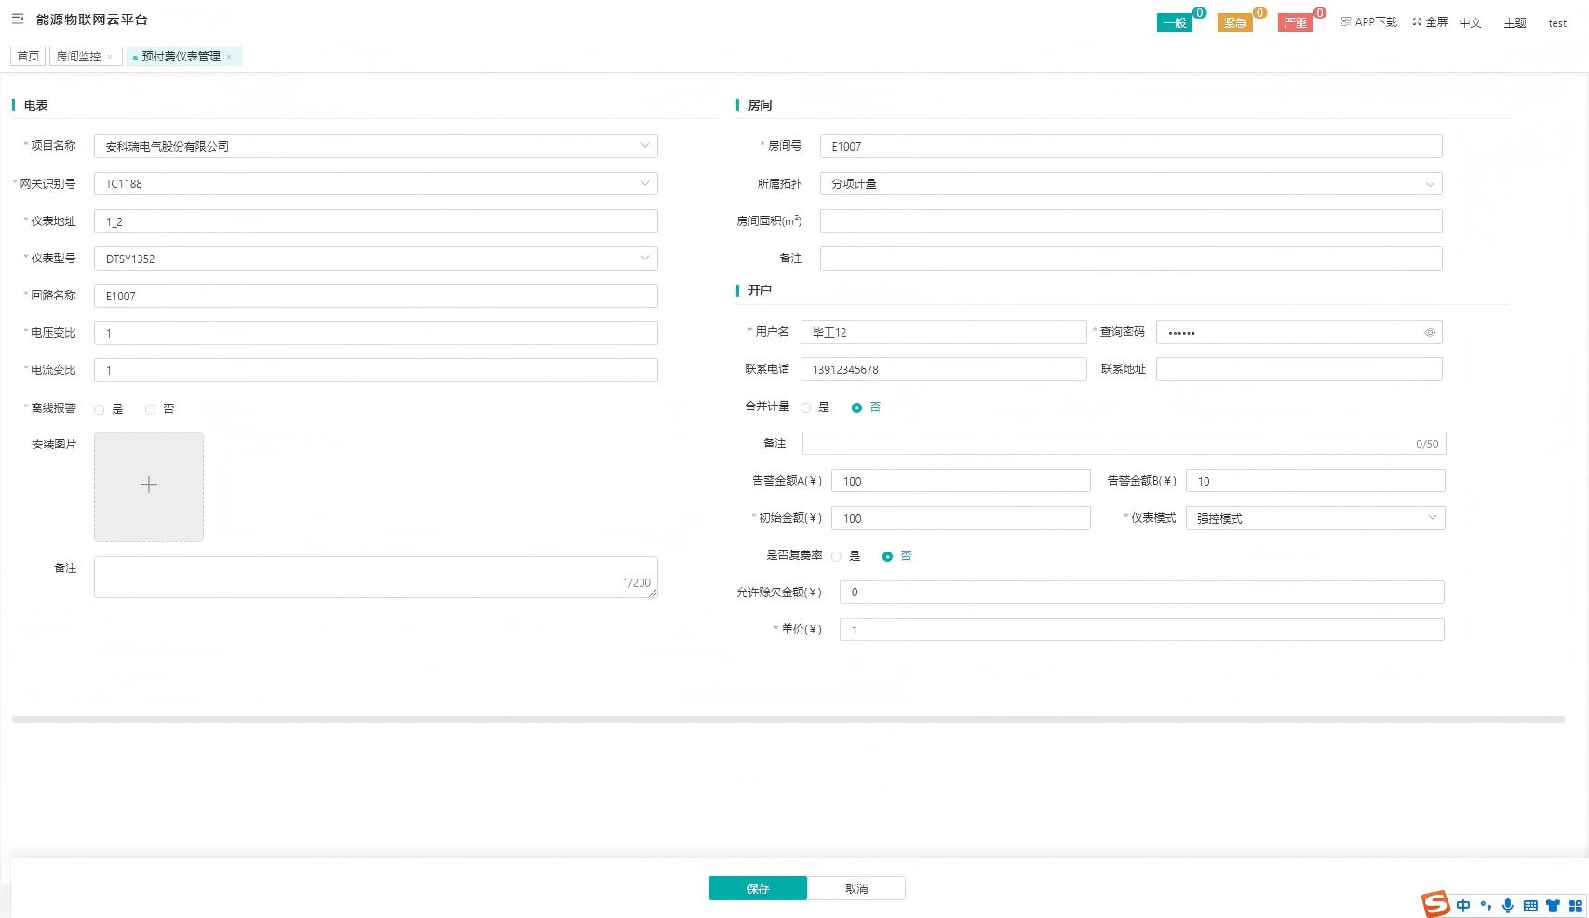The height and width of the screenshot is (918, 1589).
Task: Click the horizontal scrollbar below the form
Action: click(x=788, y=719)
